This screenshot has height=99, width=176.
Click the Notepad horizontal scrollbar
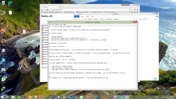pos(92,89)
